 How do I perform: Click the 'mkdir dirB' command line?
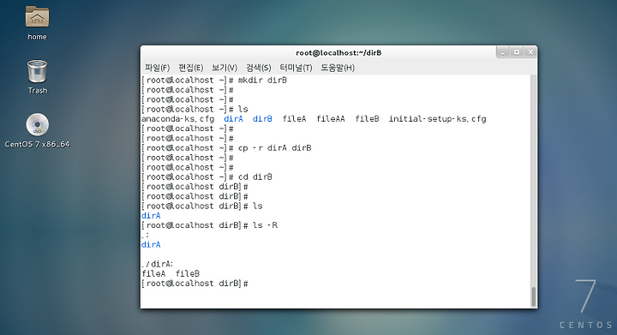pyautogui.click(x=214, y=81)
